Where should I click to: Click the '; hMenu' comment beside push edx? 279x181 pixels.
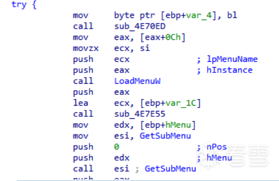pos(215,158)
